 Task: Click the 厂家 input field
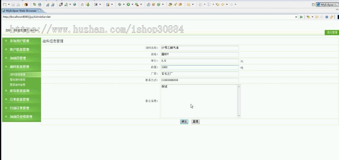pyautogui.click(x=200, y=74)
